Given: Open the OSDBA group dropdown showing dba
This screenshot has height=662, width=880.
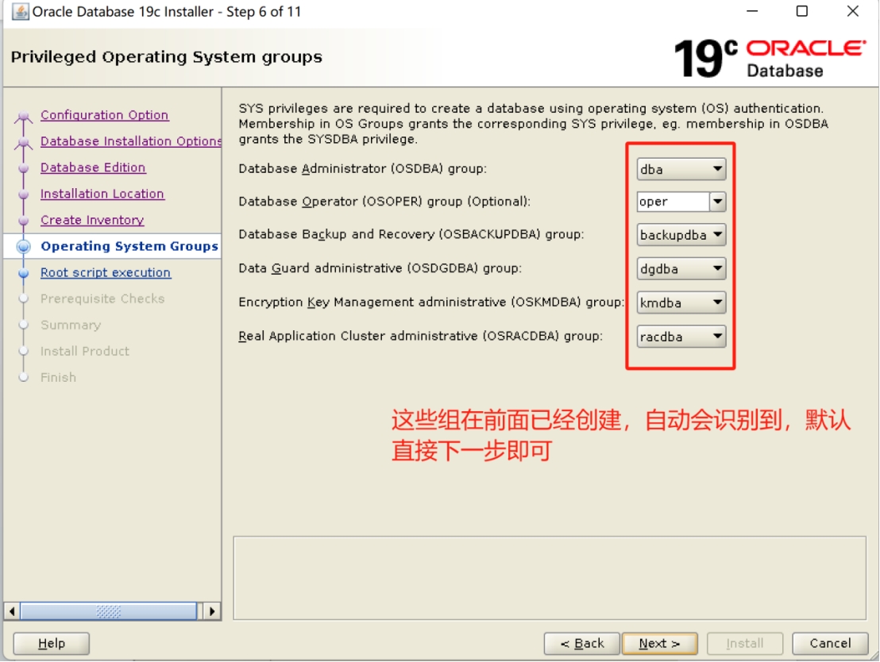Looking at the screenshot, I should pos(681,169).
